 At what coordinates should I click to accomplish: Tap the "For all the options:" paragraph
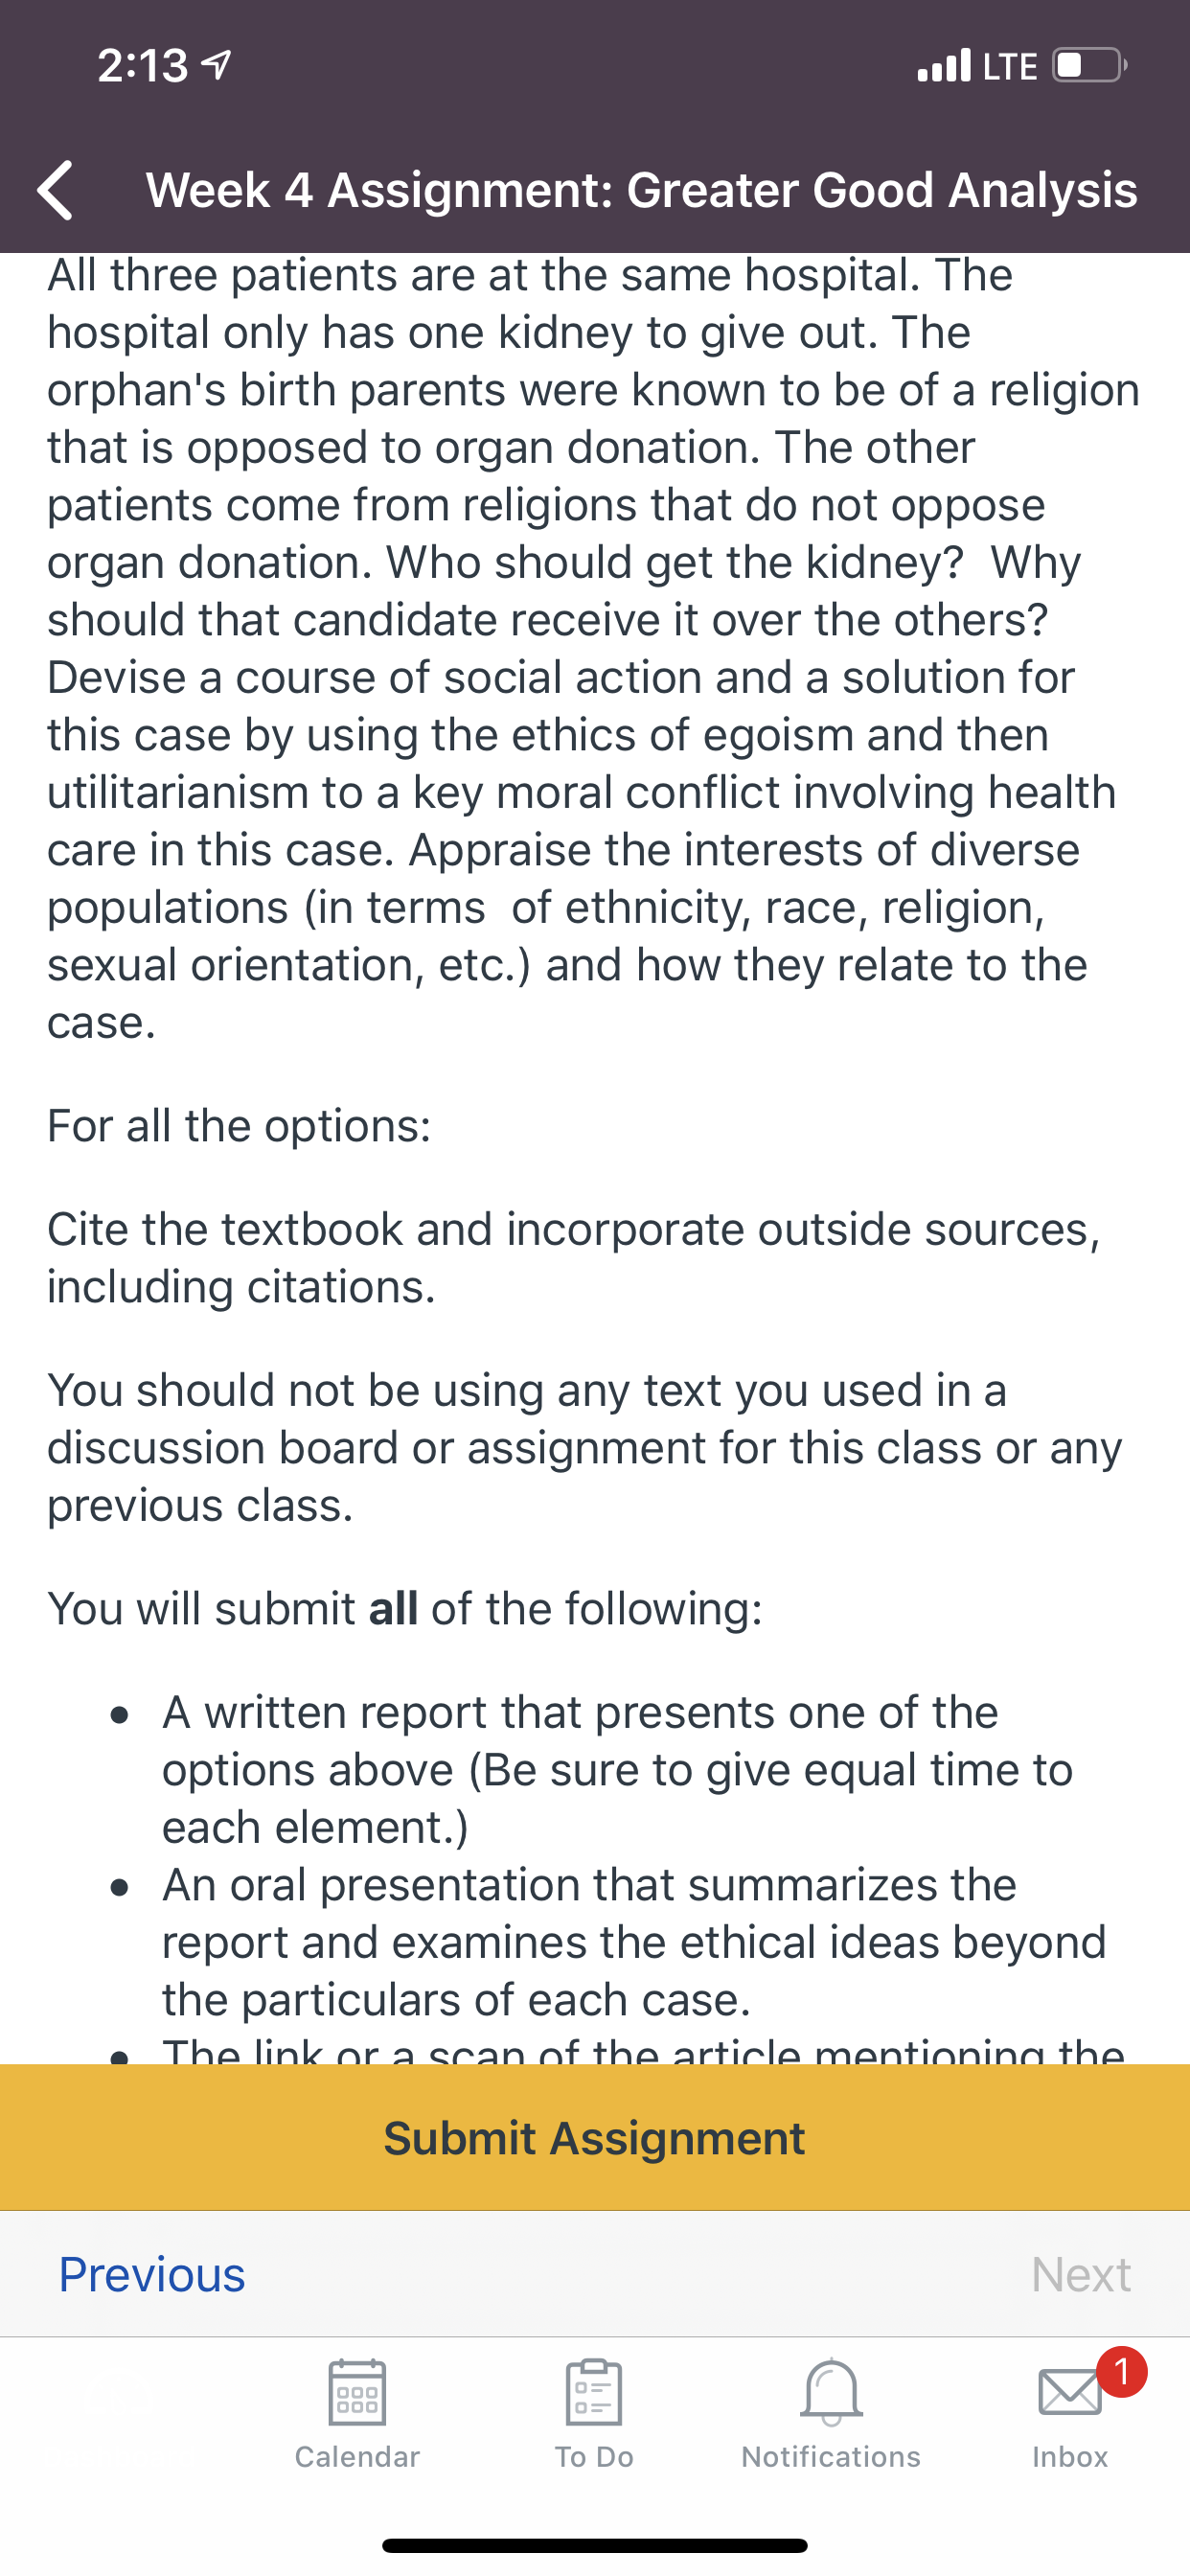click(x=239, y=1126)
